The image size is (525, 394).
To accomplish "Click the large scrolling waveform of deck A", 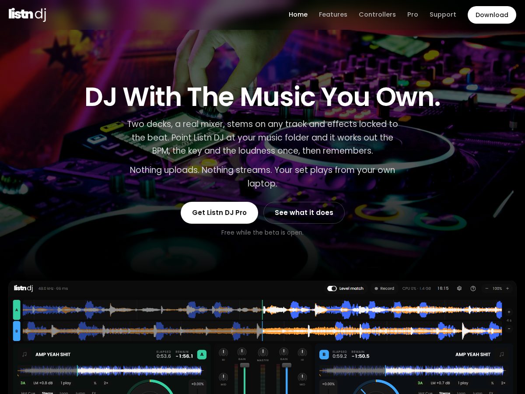I will (262, 310).
